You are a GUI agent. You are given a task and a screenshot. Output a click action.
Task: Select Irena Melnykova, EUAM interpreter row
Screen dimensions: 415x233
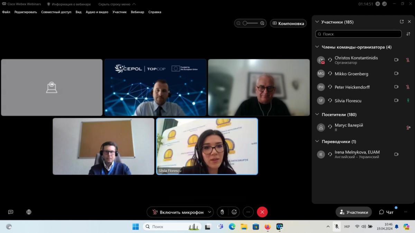(x=363, y=154)
